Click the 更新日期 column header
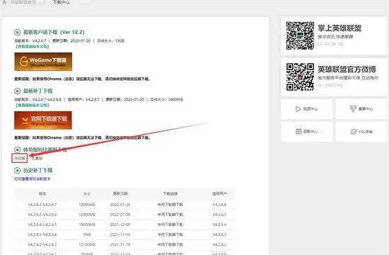The height and width of the screenshot is (255, 389). [120, 193]
